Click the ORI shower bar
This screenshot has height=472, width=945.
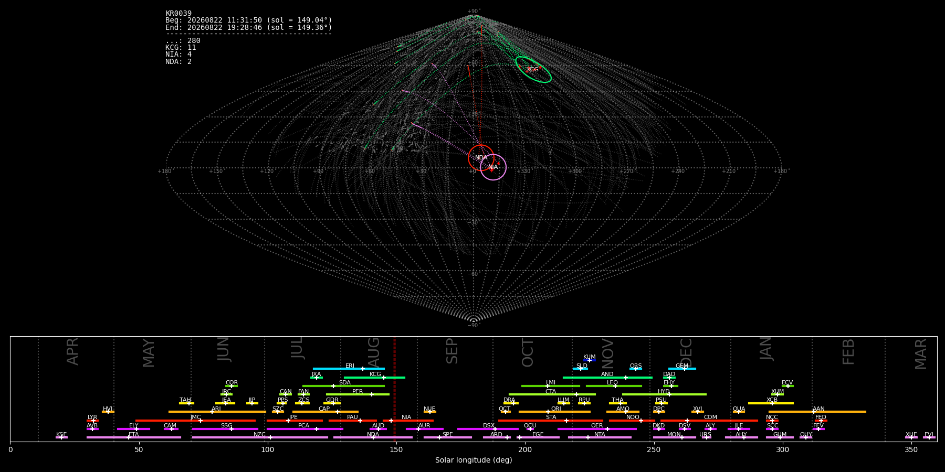pos(554,412)
